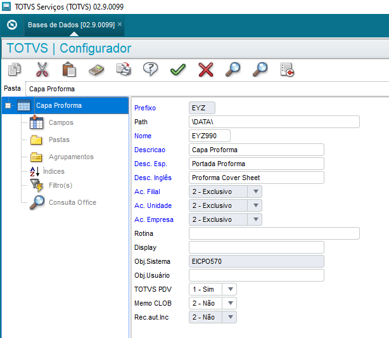Click the TOTVS PDV label
This screenshot has width=389, height=338.
tap(153, 289)
